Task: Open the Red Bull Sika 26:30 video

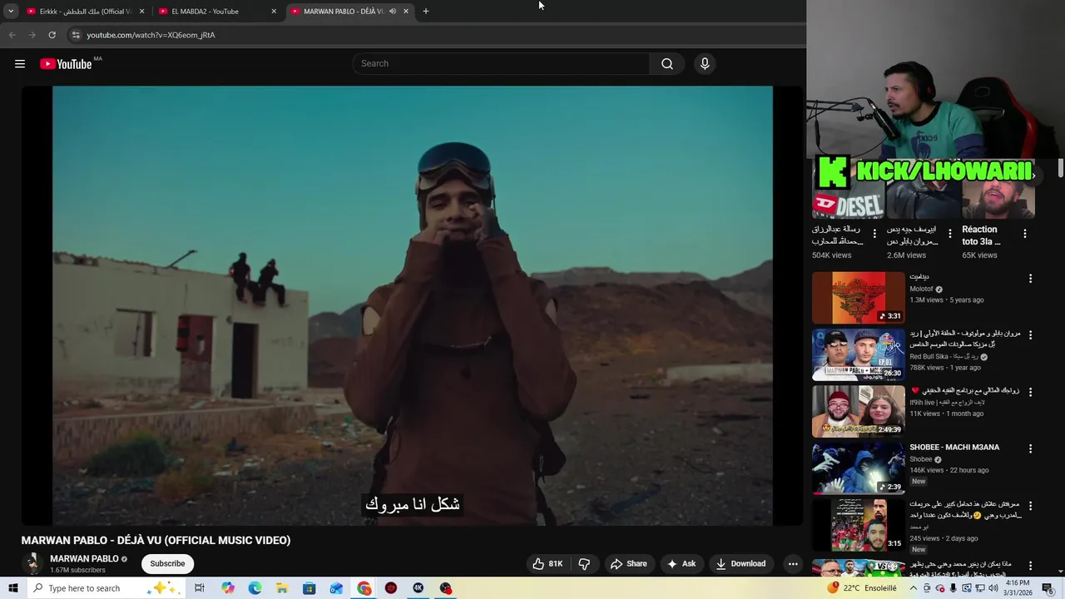Action: [x=858, y=354]
